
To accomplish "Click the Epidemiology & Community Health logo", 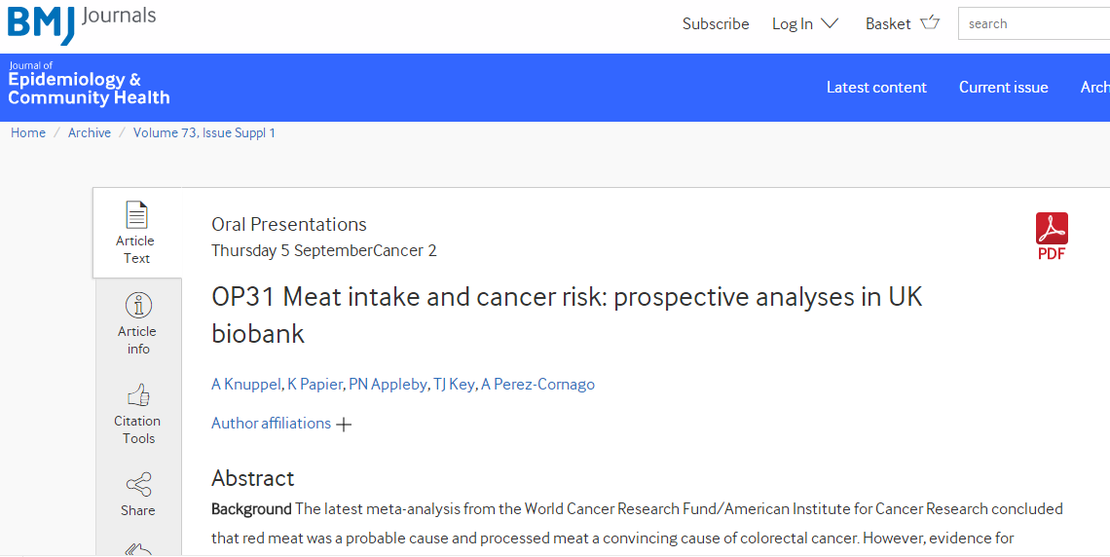I will [89, 84].
